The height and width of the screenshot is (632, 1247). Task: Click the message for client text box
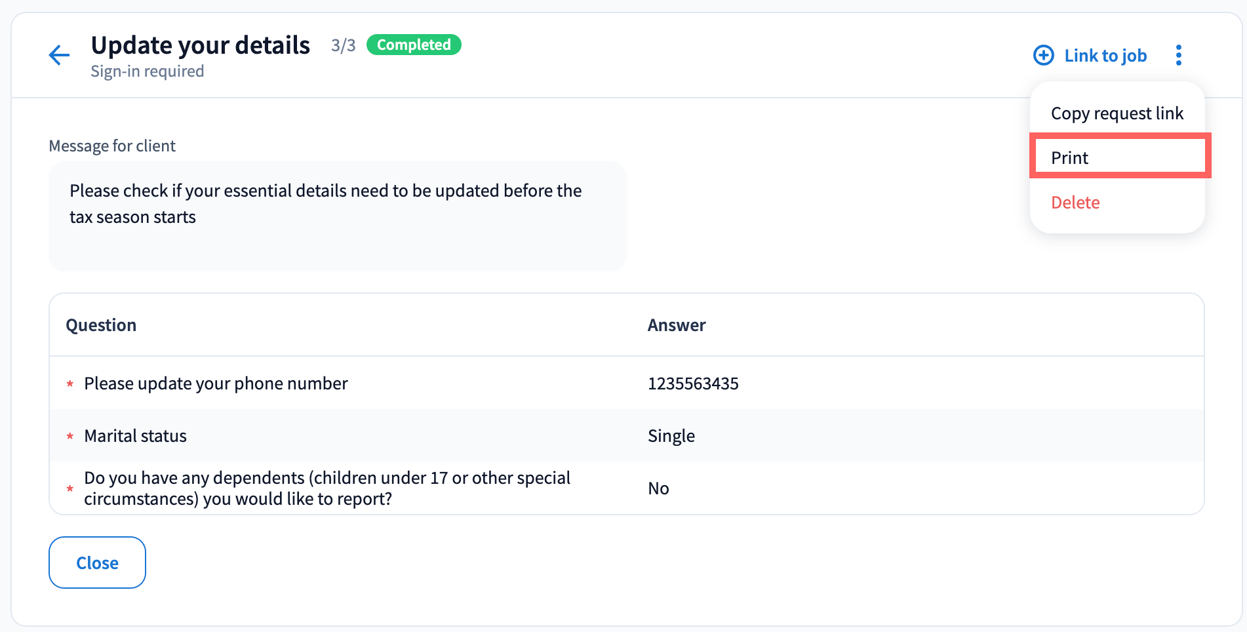[x=337, y=216]
